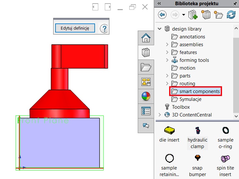Select the annotations folder
This screenshot has height=179, width=239.
(192, 37)
